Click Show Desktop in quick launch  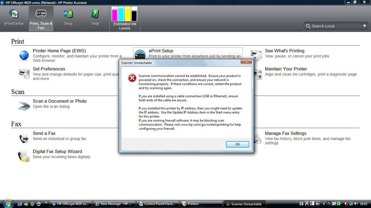[20, 204]
